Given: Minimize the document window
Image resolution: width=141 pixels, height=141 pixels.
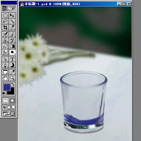Looking at the screenshot, I should tap(119, 4).
